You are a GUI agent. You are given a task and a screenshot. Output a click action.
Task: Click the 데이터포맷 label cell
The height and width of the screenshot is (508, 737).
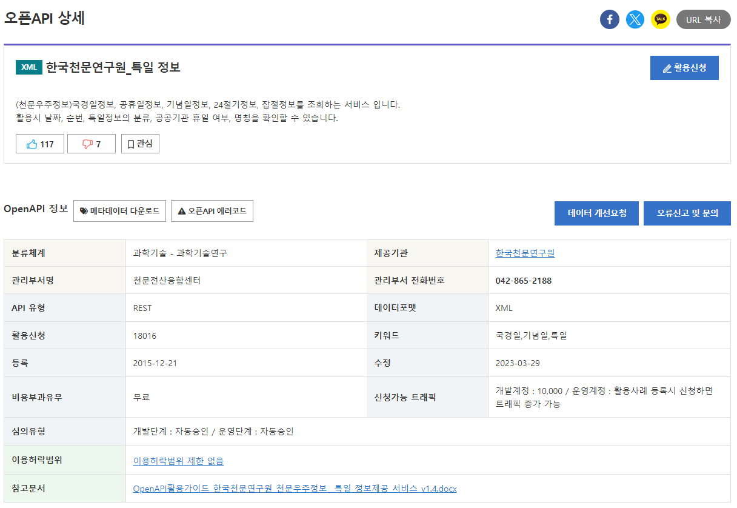tap(427, 308)
